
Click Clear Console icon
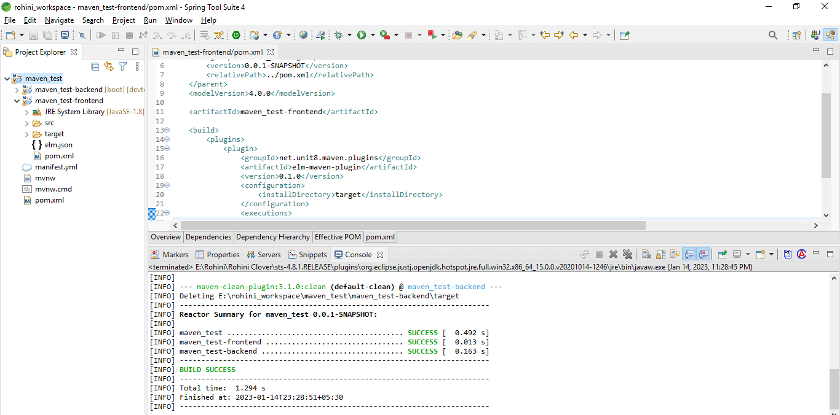point(646,254)
